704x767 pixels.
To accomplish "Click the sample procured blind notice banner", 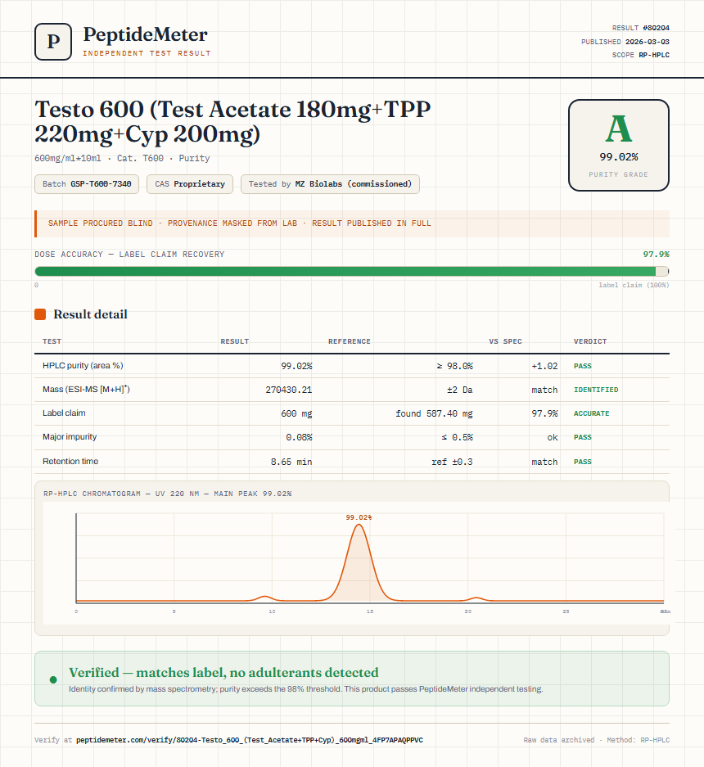I will (352, 223).
